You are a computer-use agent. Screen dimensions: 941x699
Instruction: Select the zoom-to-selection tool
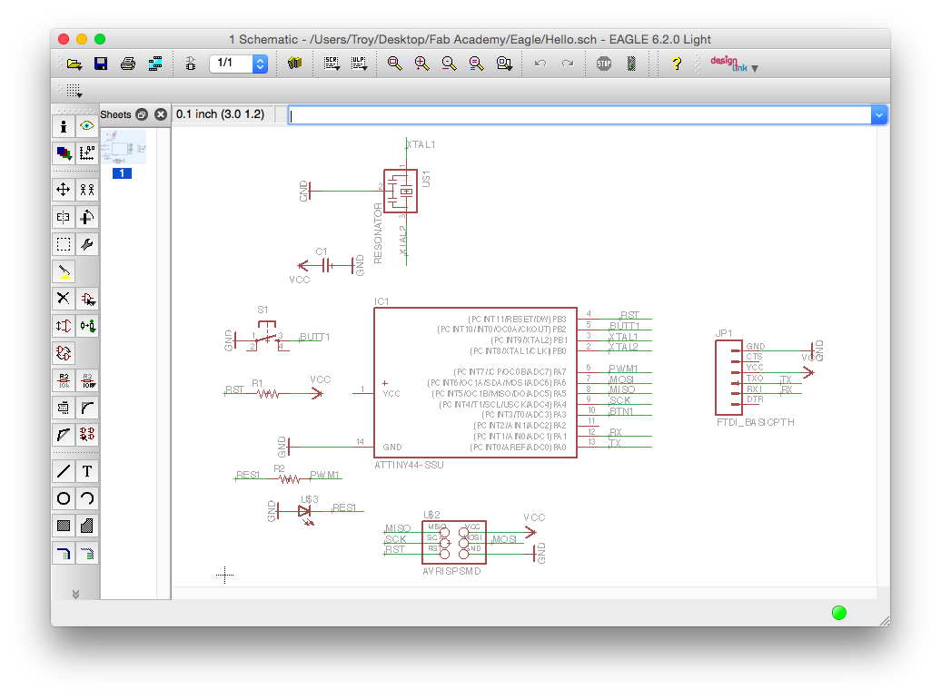504,64
